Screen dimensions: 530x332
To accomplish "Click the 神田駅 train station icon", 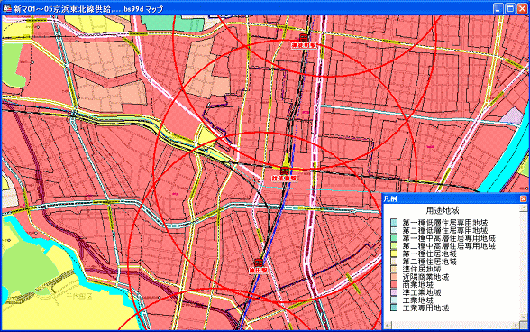I will click(259, 263).
